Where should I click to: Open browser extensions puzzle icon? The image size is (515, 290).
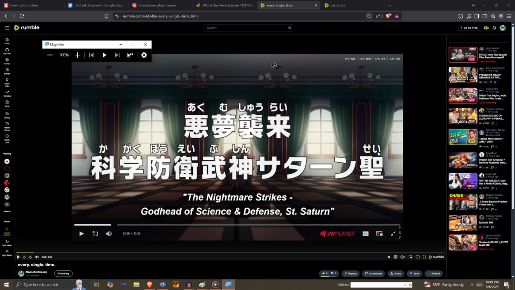[x=461, y=16]
